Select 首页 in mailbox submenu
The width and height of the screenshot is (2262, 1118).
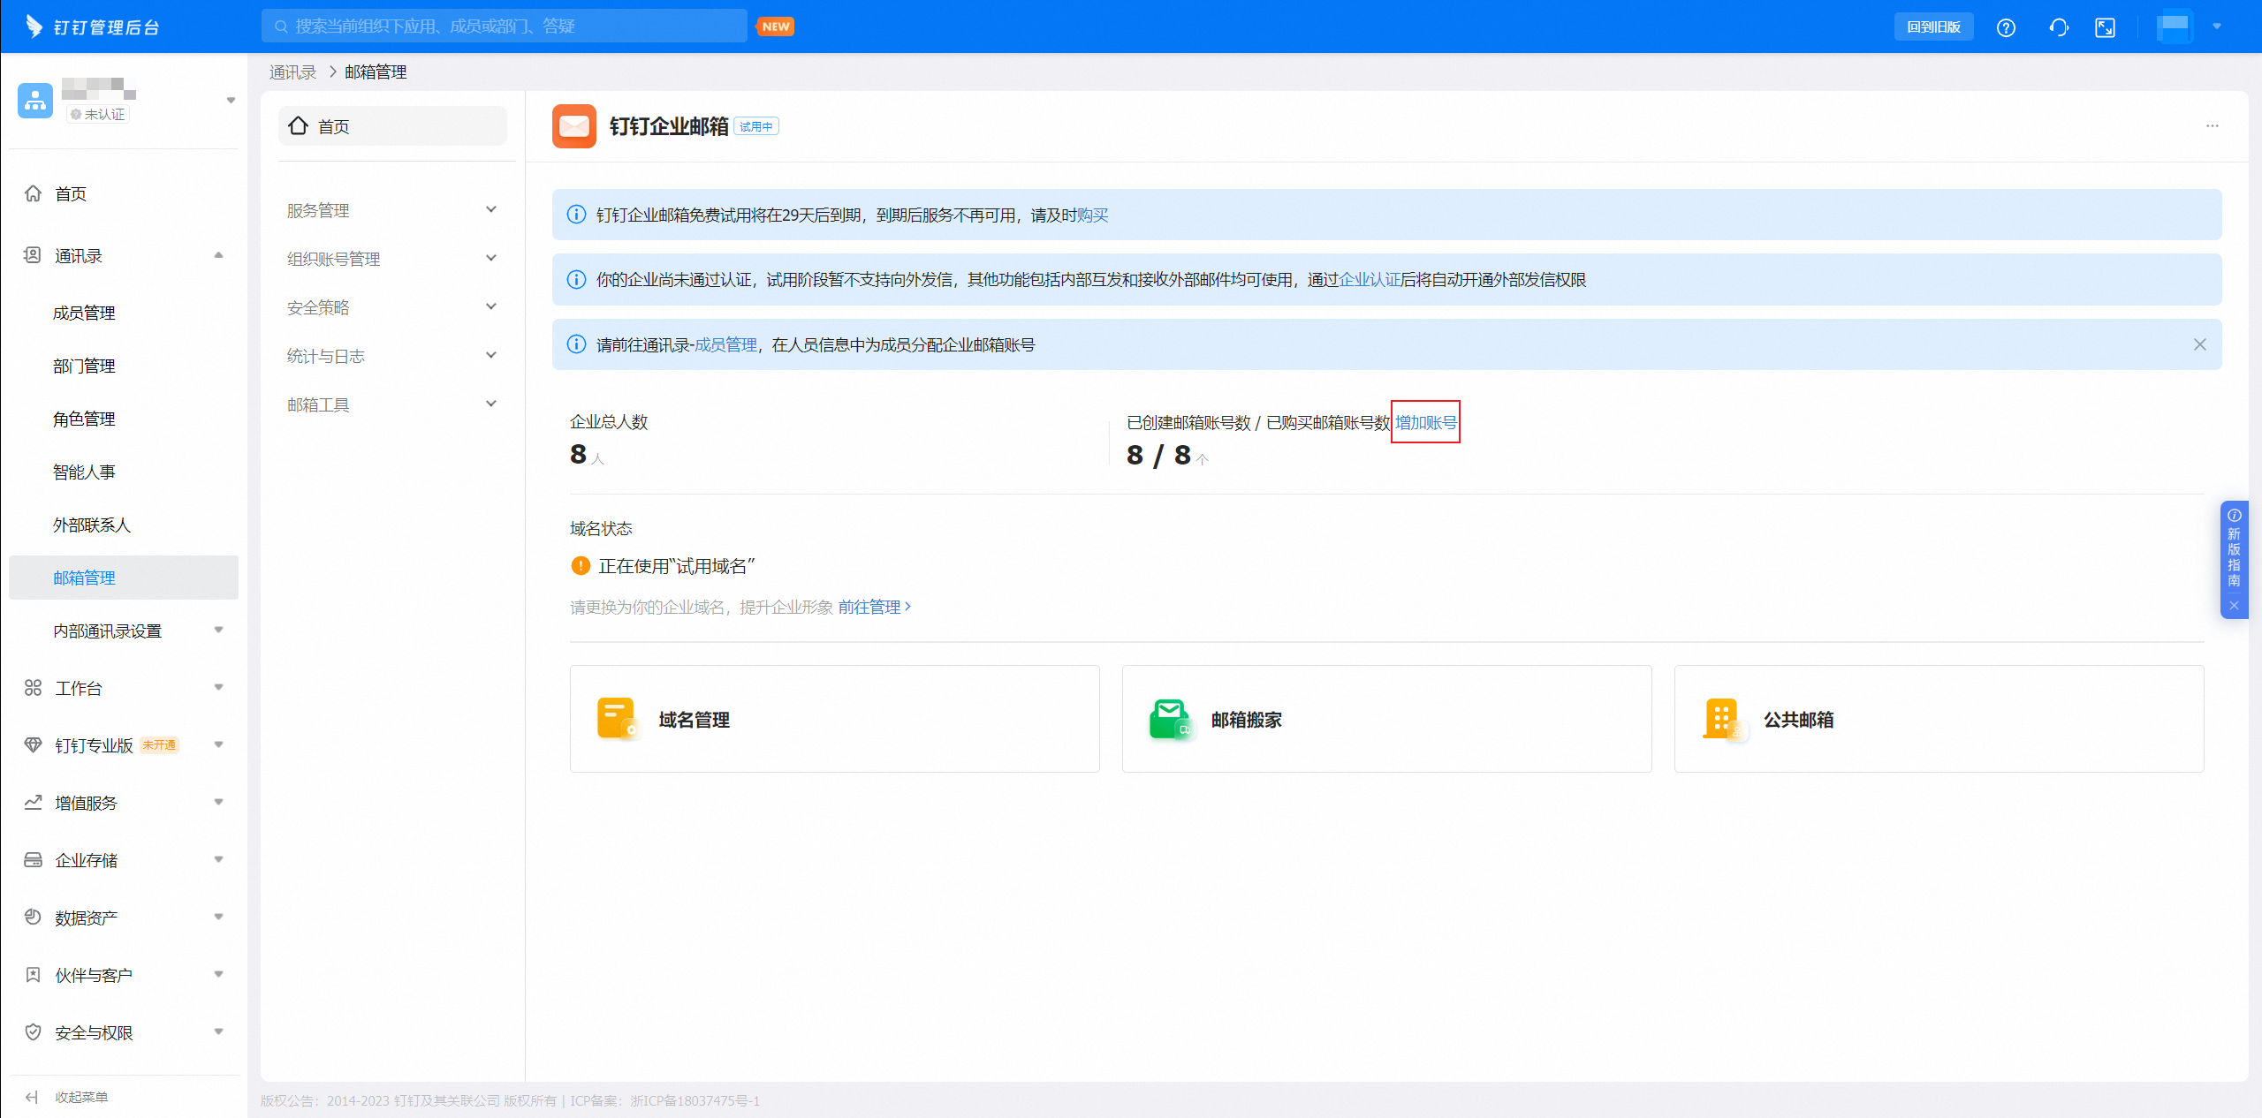(x=392, y=126)
